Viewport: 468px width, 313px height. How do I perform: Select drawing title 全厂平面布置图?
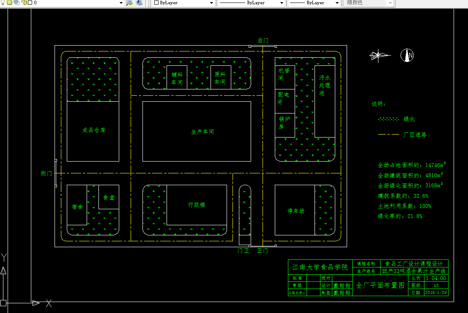click(x=380, y=285)
